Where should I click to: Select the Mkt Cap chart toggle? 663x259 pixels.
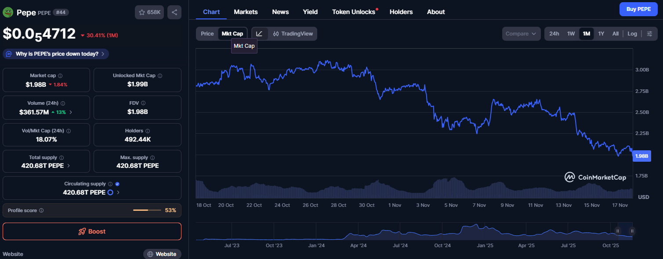pos(232,34)
